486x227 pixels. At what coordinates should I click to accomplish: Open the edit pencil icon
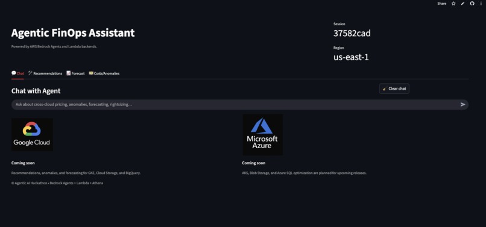(x=462, y=4)
